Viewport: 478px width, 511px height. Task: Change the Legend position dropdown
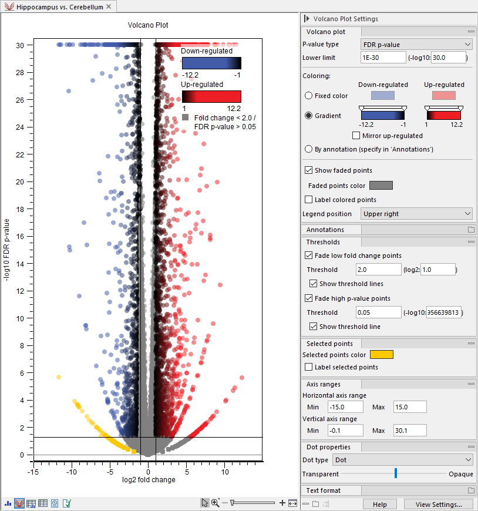(x=416, y=213)
